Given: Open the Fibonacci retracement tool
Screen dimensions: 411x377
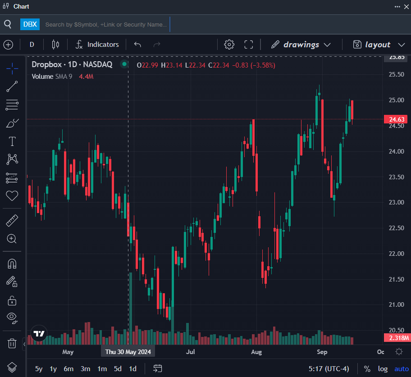Looking at the screenshot, I should tap(12, 105).
